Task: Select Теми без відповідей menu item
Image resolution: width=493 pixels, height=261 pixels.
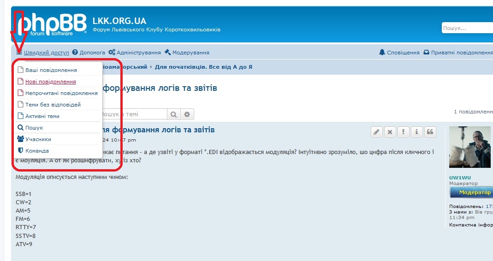Action: tap(53, 105)
